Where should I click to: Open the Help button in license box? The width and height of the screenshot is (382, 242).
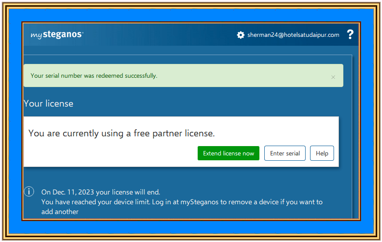click(x=322, y=153)
